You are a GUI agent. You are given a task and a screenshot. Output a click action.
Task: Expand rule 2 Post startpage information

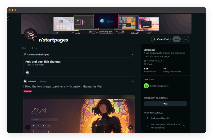point(184,126)
